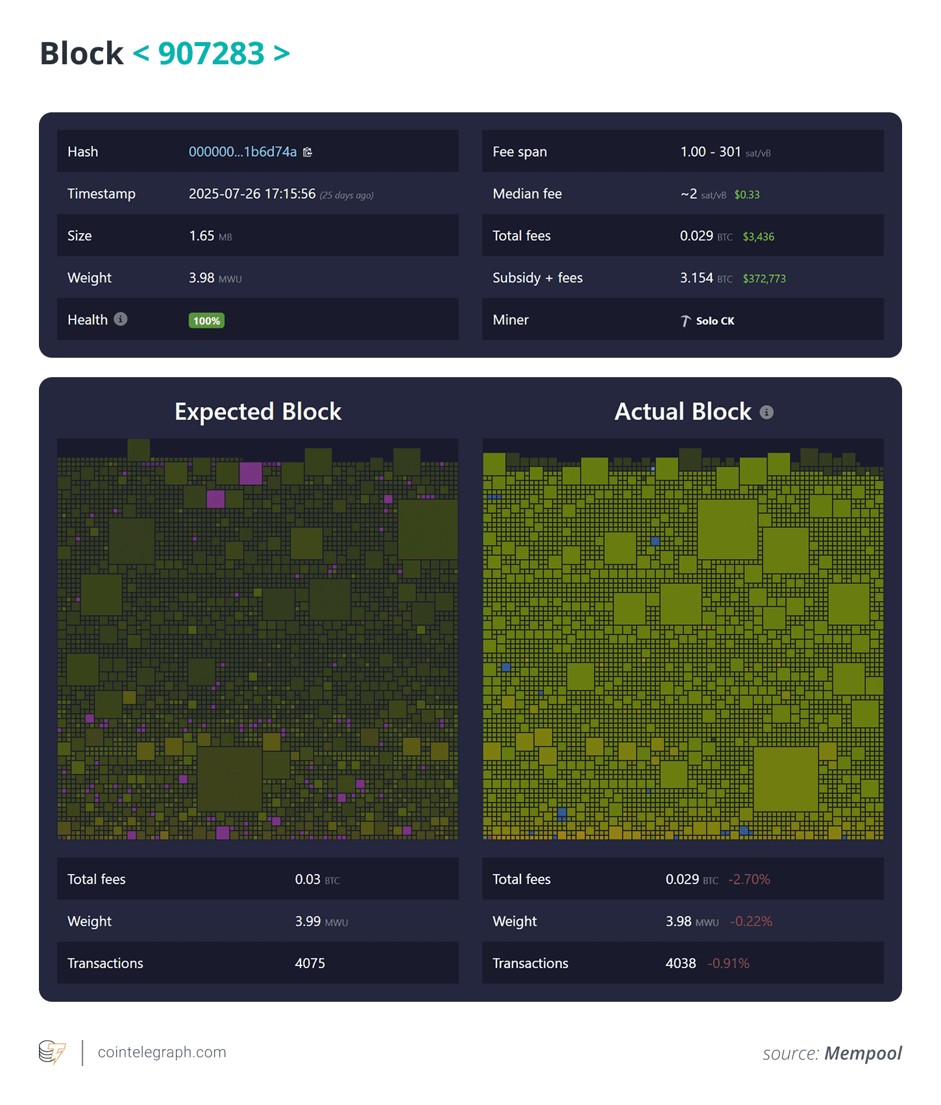
Task: Click the expected transactions count 4075
Action: pyautogui.click(x=310, y=963)
